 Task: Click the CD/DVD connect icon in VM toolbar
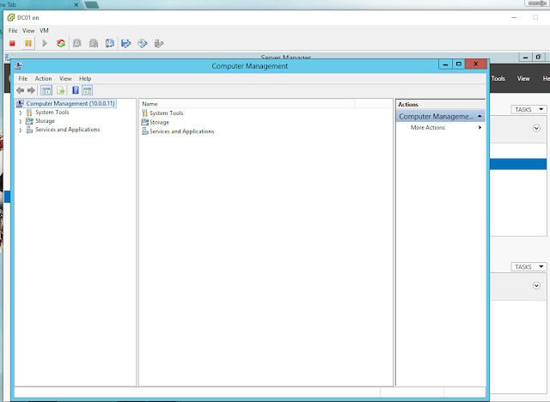143,44
